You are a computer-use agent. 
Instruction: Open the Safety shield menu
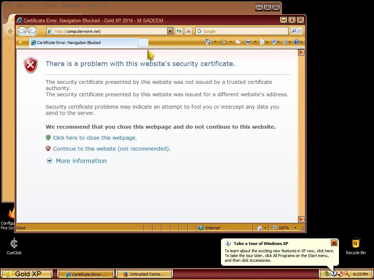(275, 42)
